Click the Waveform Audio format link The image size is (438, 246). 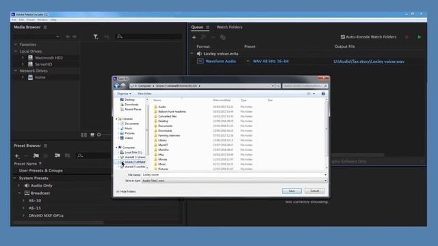tap(220, 61)
